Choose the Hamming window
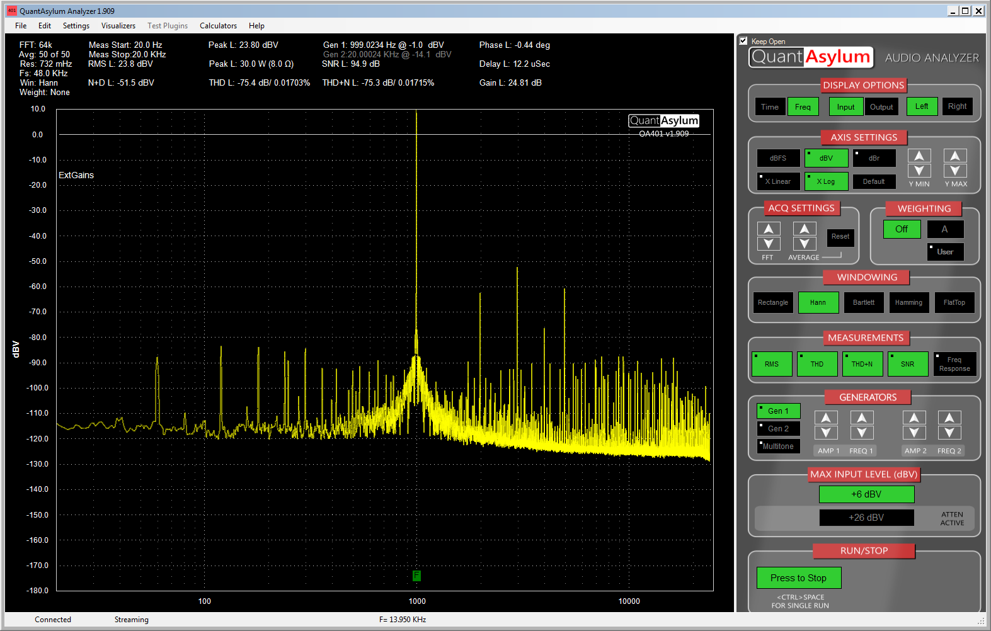Image resolution: width=991 pixels, height=631 pixels. tap(909, 303)
